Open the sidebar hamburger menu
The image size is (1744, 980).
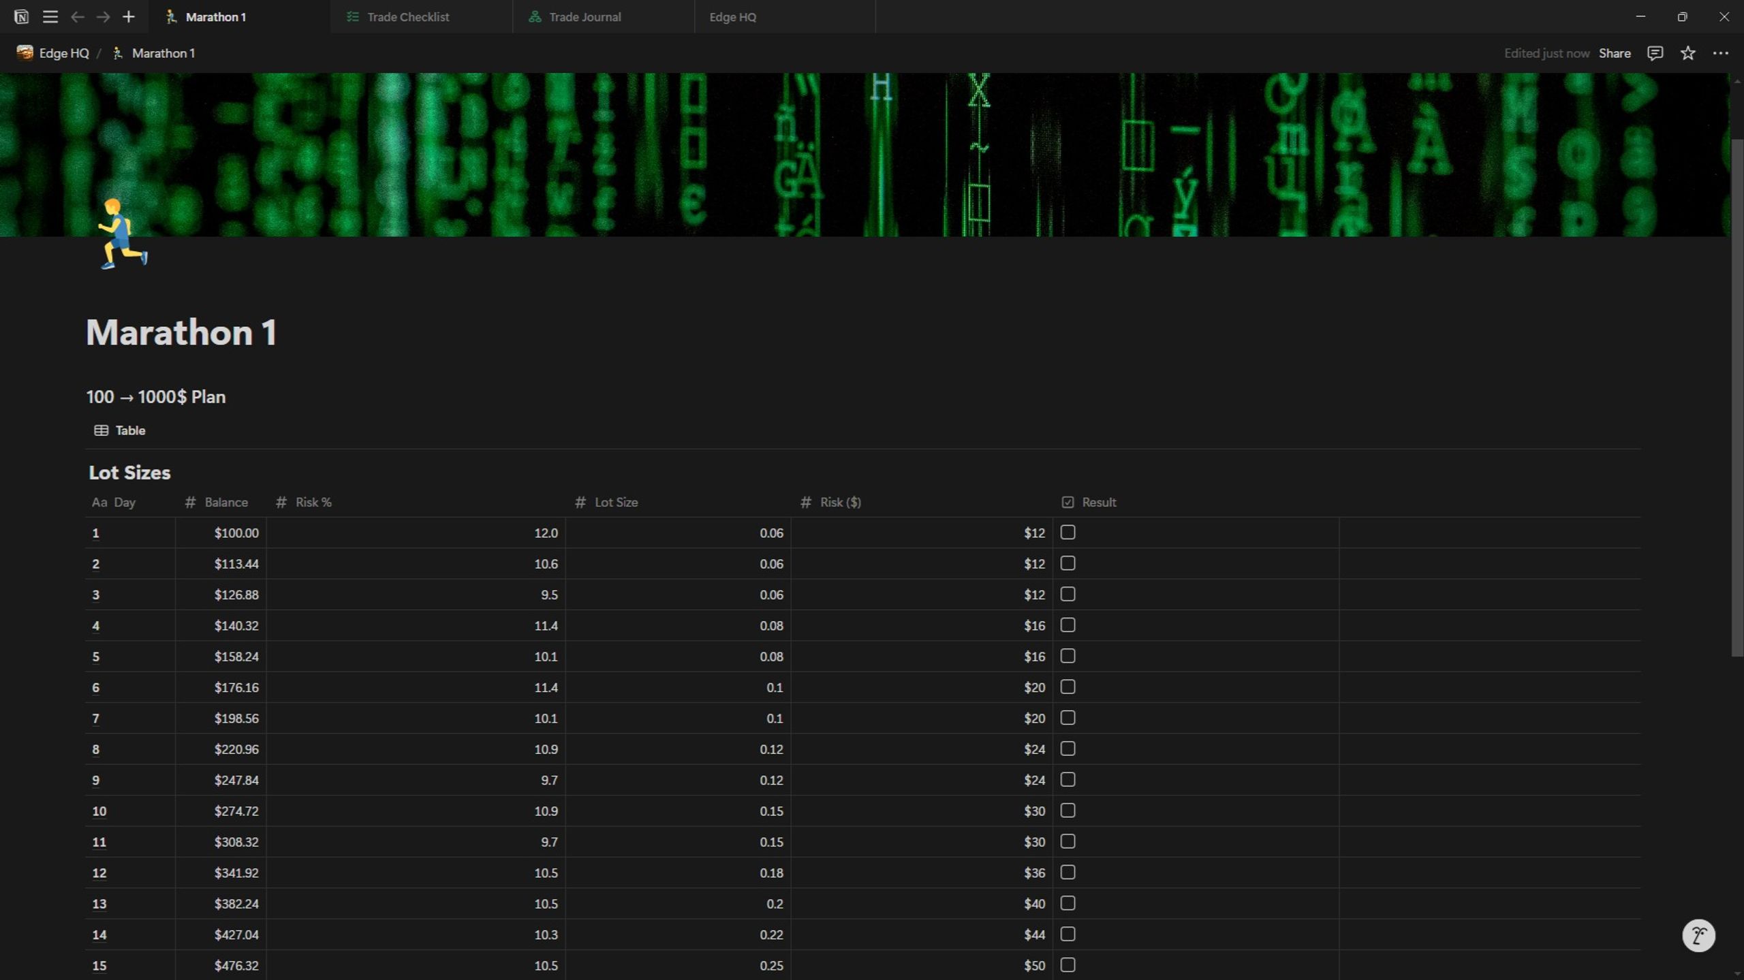pyautogui.click(x=50, y=17)
